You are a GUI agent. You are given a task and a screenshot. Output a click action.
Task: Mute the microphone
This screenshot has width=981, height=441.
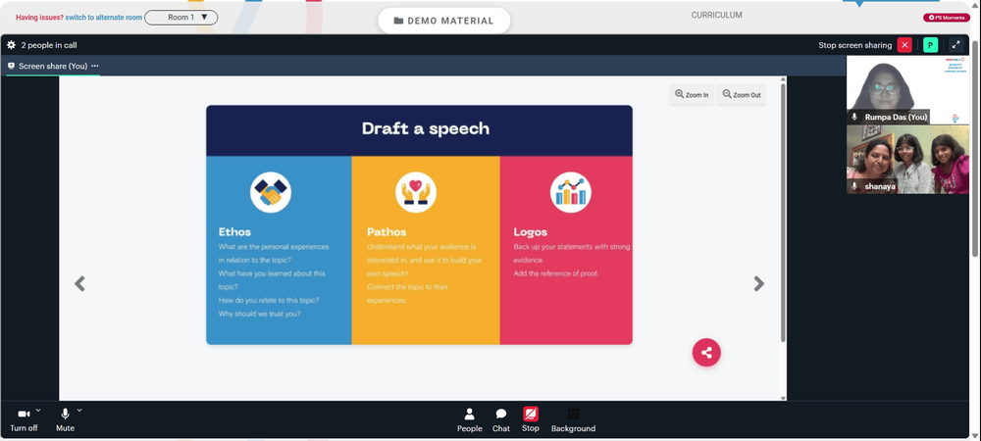[x=65, y=420]
